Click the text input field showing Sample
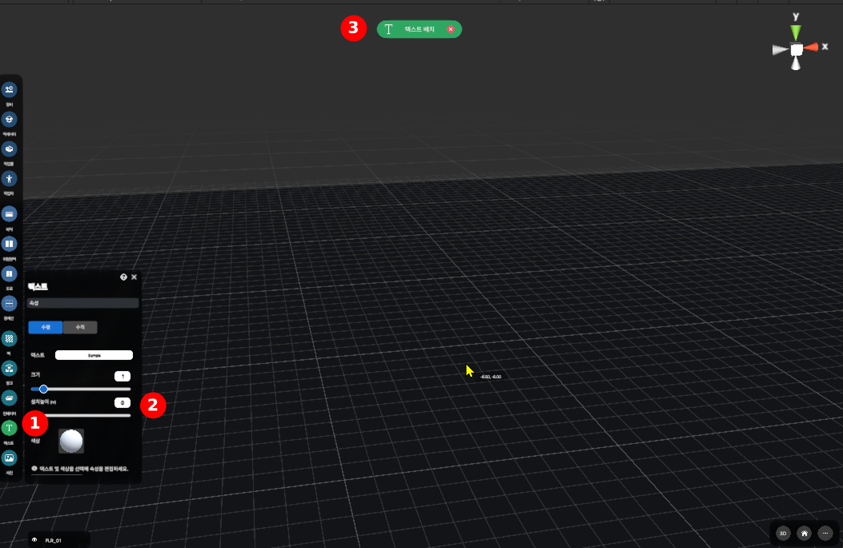The height and width of the screenshot is (548, 843). tap(94, 355)
